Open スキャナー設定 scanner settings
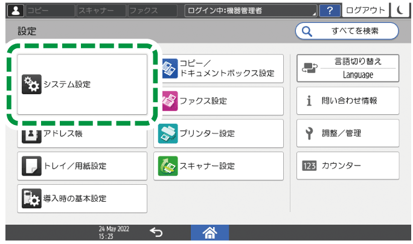 tap(219, 166)
